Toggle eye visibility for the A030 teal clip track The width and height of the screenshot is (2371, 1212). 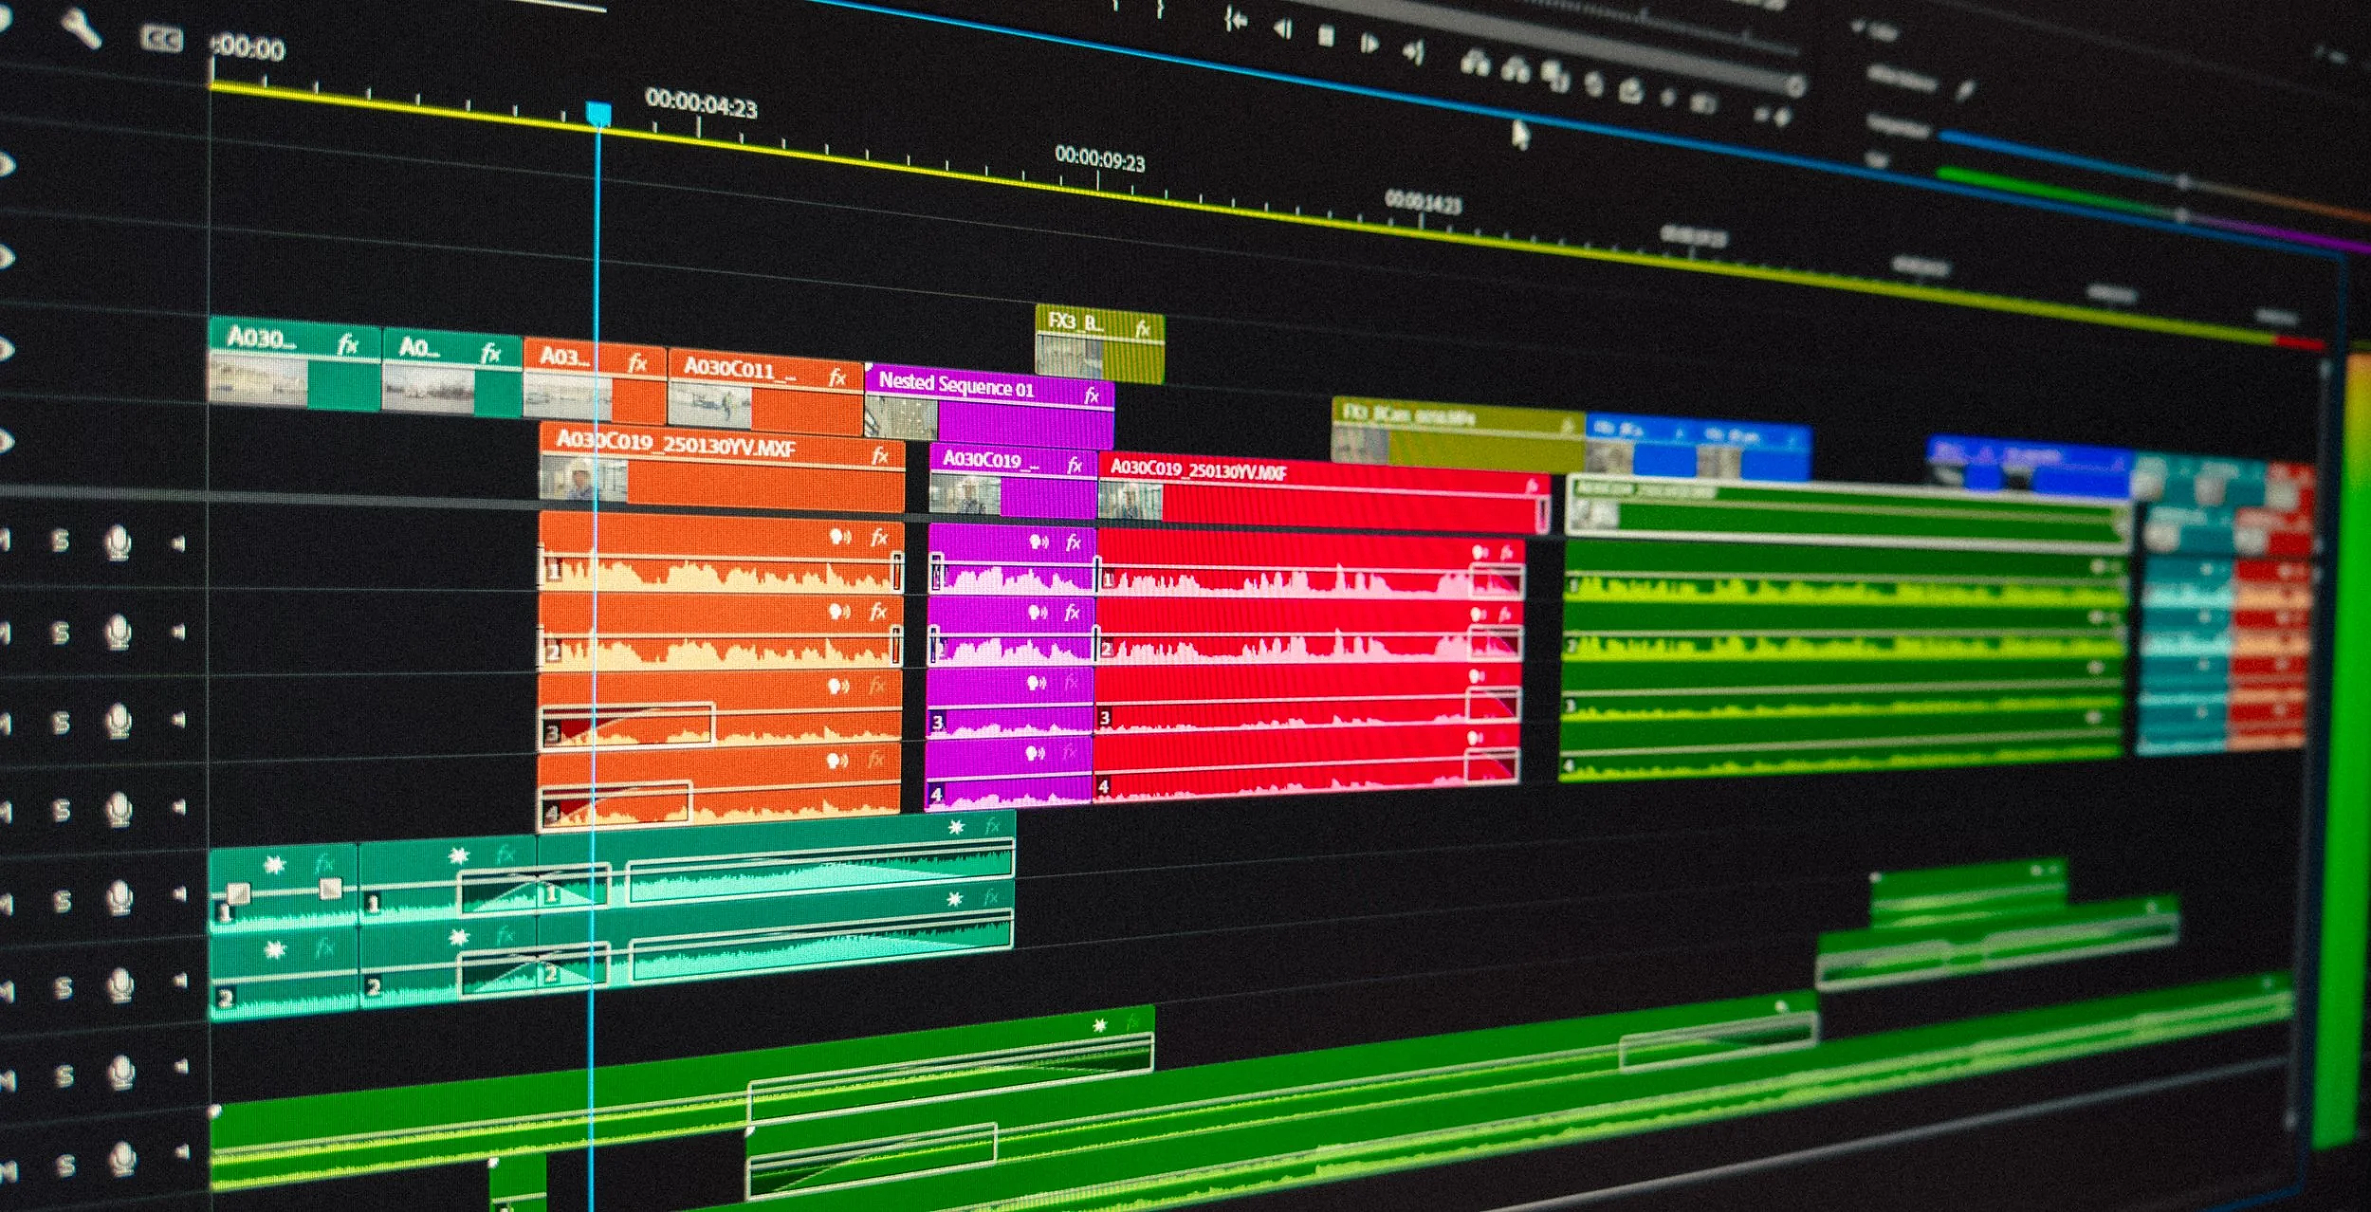(x=5, y=349)
